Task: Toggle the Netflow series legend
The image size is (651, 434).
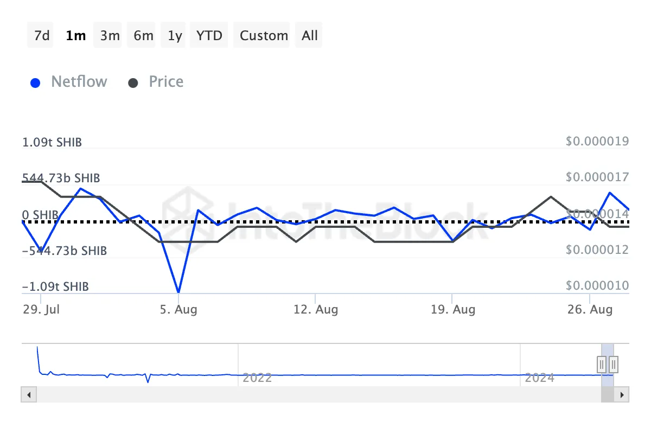Action: [x=69, y=82]
